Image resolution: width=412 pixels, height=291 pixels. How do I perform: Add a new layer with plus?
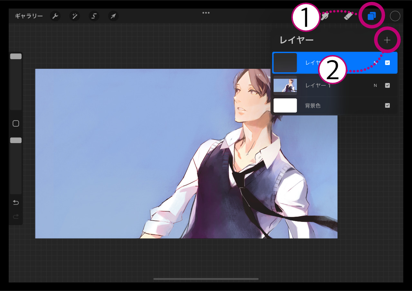tap(387, 40)
